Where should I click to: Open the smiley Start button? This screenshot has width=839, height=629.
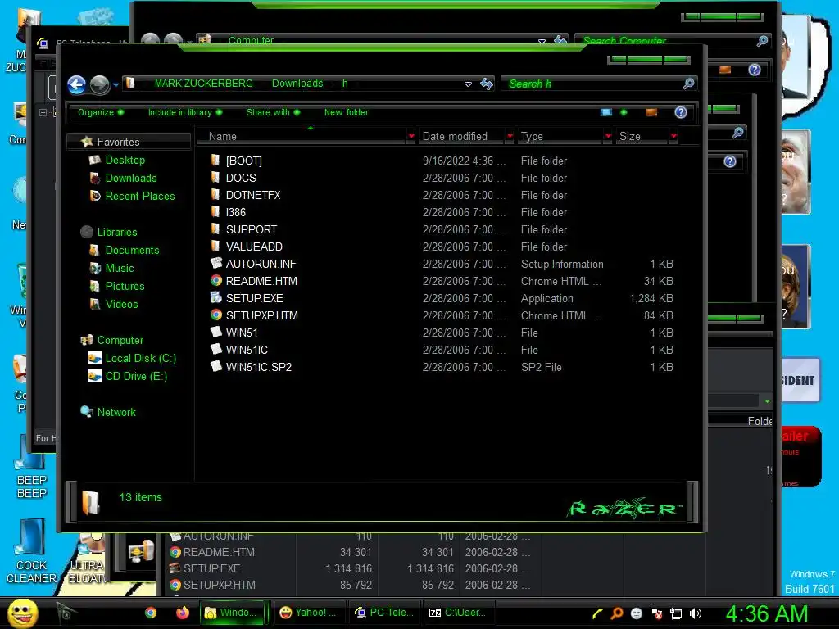(x=22, y=613)
